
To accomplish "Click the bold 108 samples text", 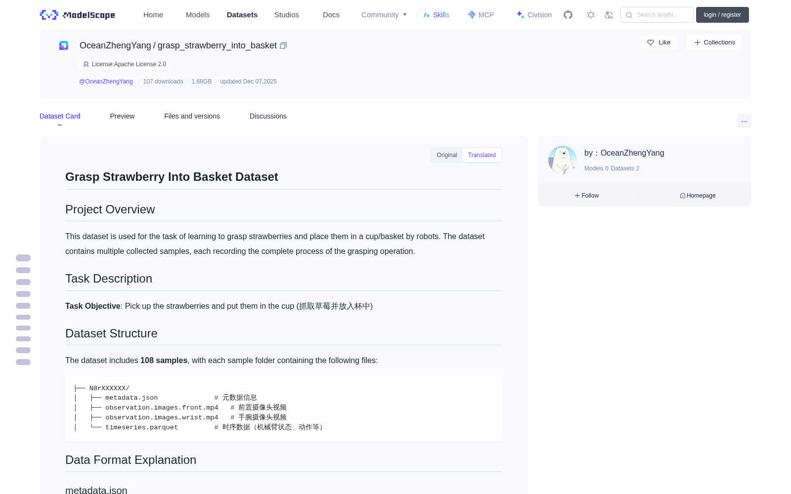I will click(x=164, y=361).
